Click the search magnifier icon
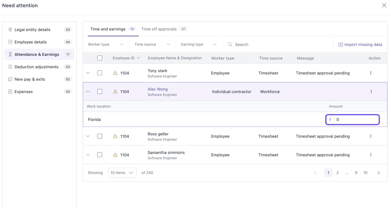Image resolution: width=391 pixels, height=208 pixels. [x=230, y=44]
